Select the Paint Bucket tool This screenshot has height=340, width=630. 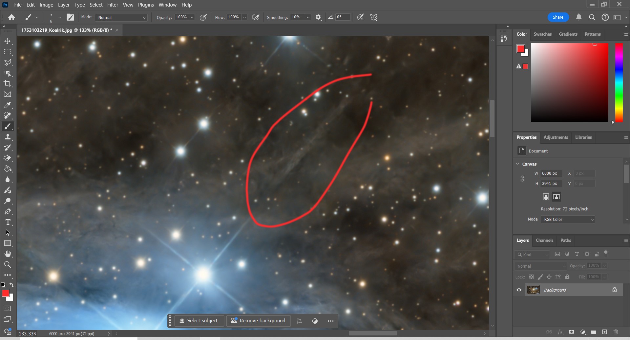coord(8,169)
